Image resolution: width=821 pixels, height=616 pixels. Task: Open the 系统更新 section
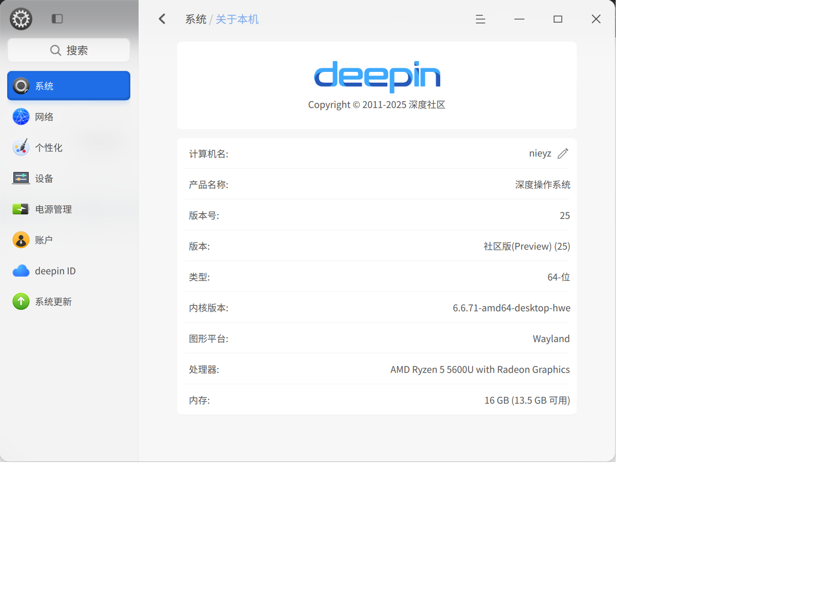(69, 301)
